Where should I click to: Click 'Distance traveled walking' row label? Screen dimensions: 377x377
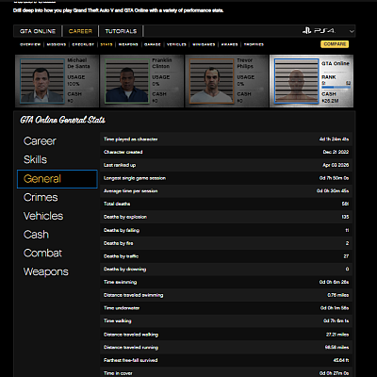click(x=131, y=335)
